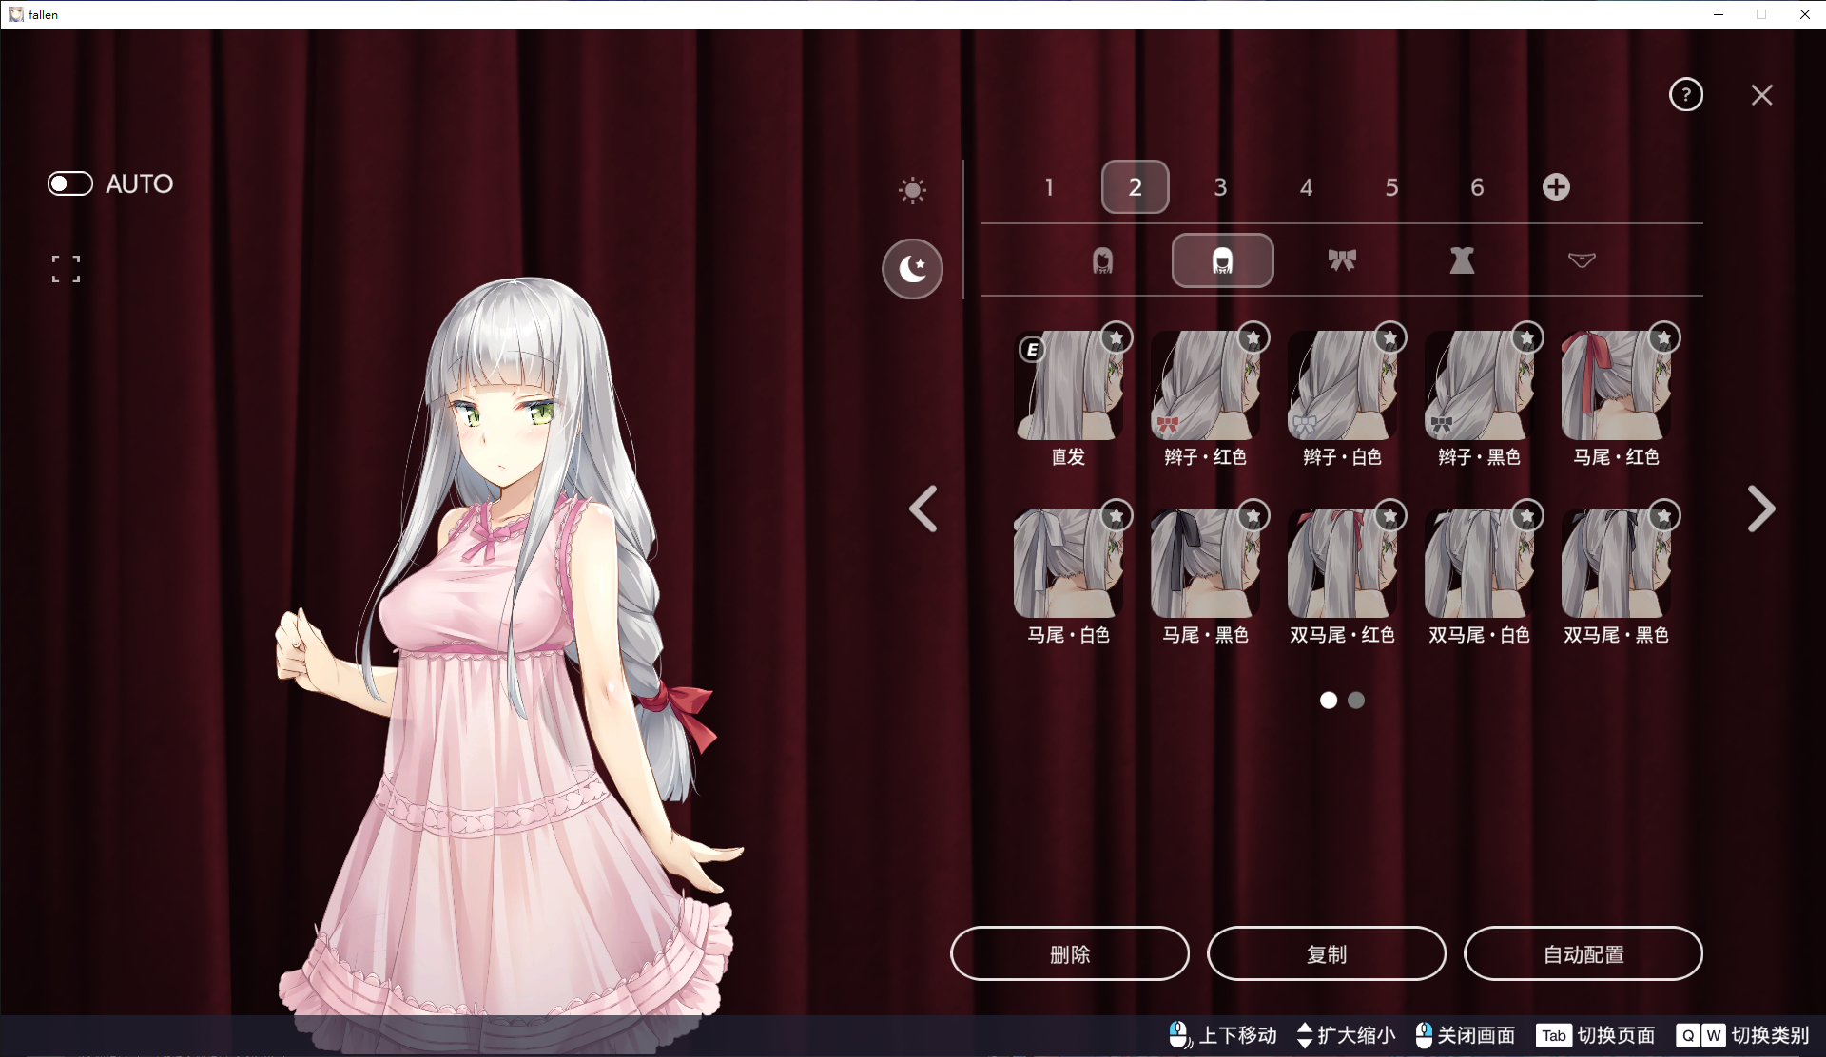This screenshot has height=1057, width=1826.
Task: Click the 复制 copy button
Action: tap(1327, 953)
